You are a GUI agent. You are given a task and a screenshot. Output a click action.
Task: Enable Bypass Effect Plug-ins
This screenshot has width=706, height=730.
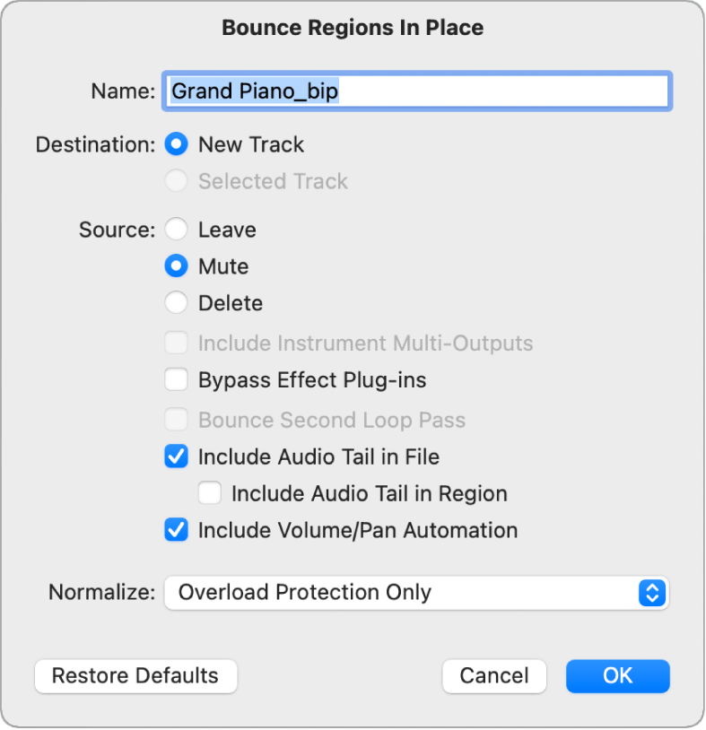[x=177, y=380]
